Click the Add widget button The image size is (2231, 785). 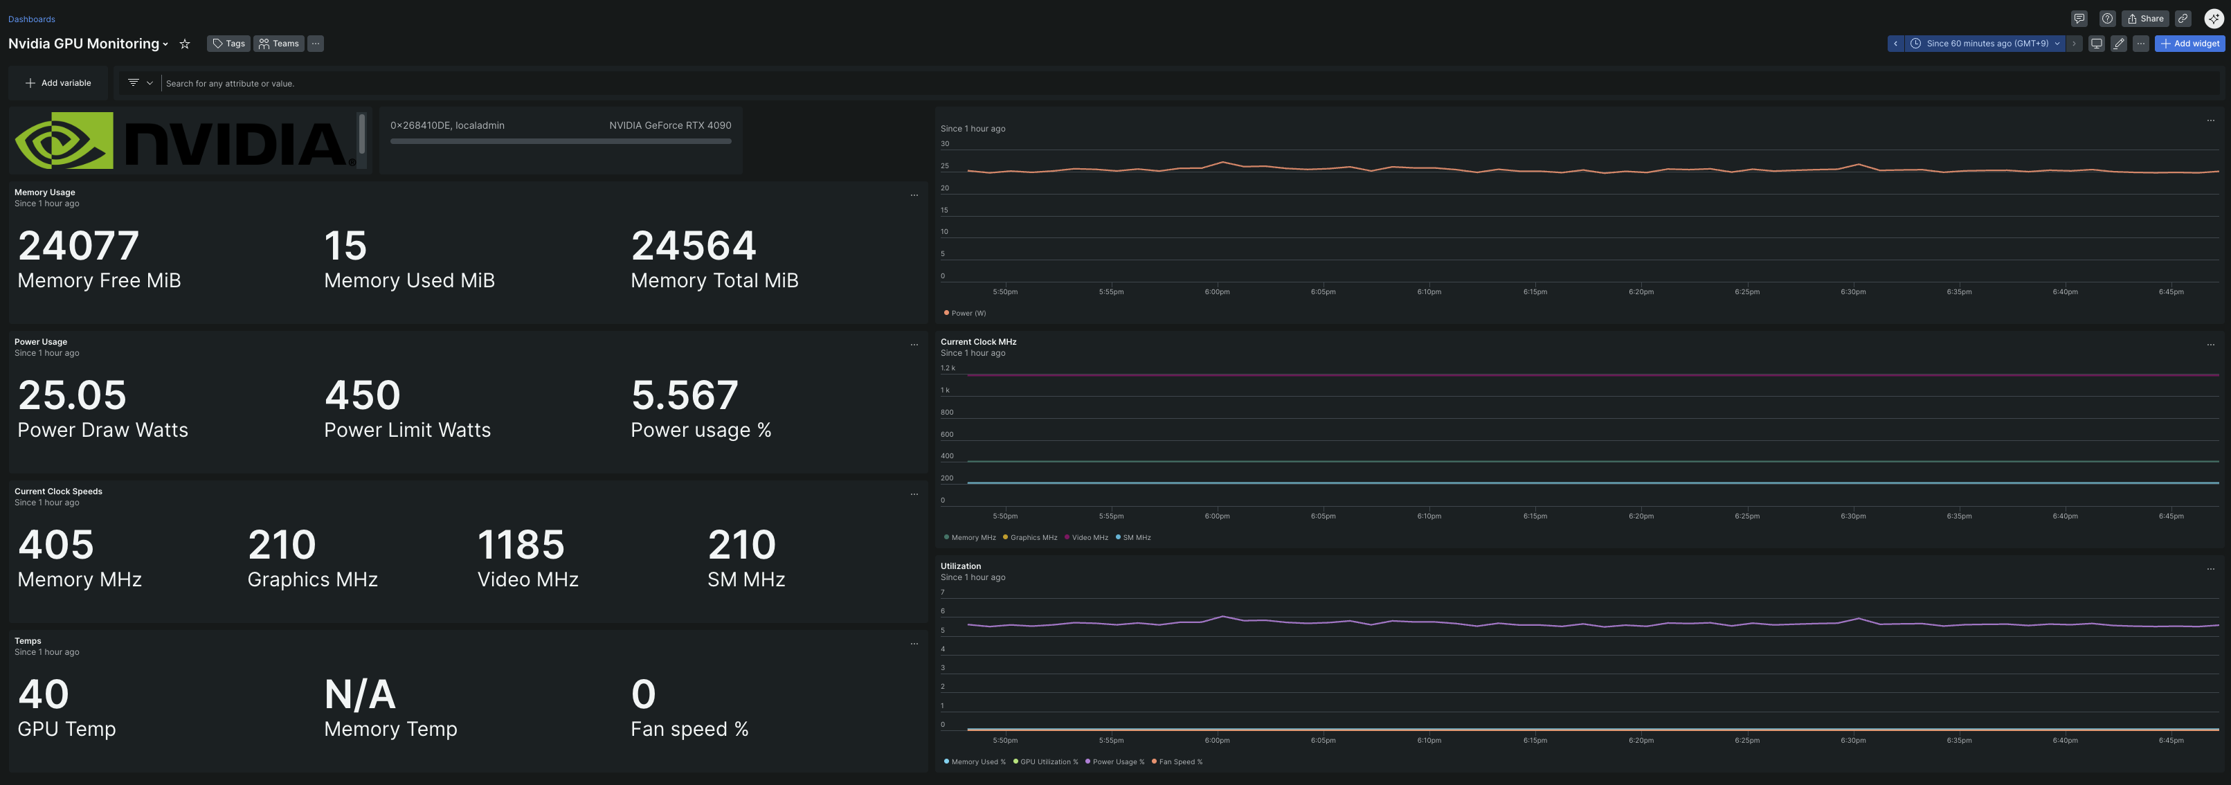coord(2189,44)
